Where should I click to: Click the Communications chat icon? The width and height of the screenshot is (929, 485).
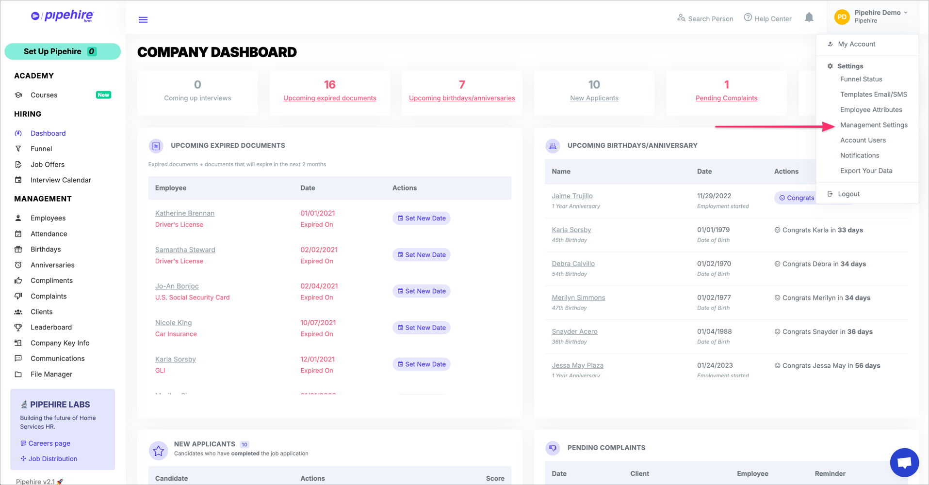(18, 359)
